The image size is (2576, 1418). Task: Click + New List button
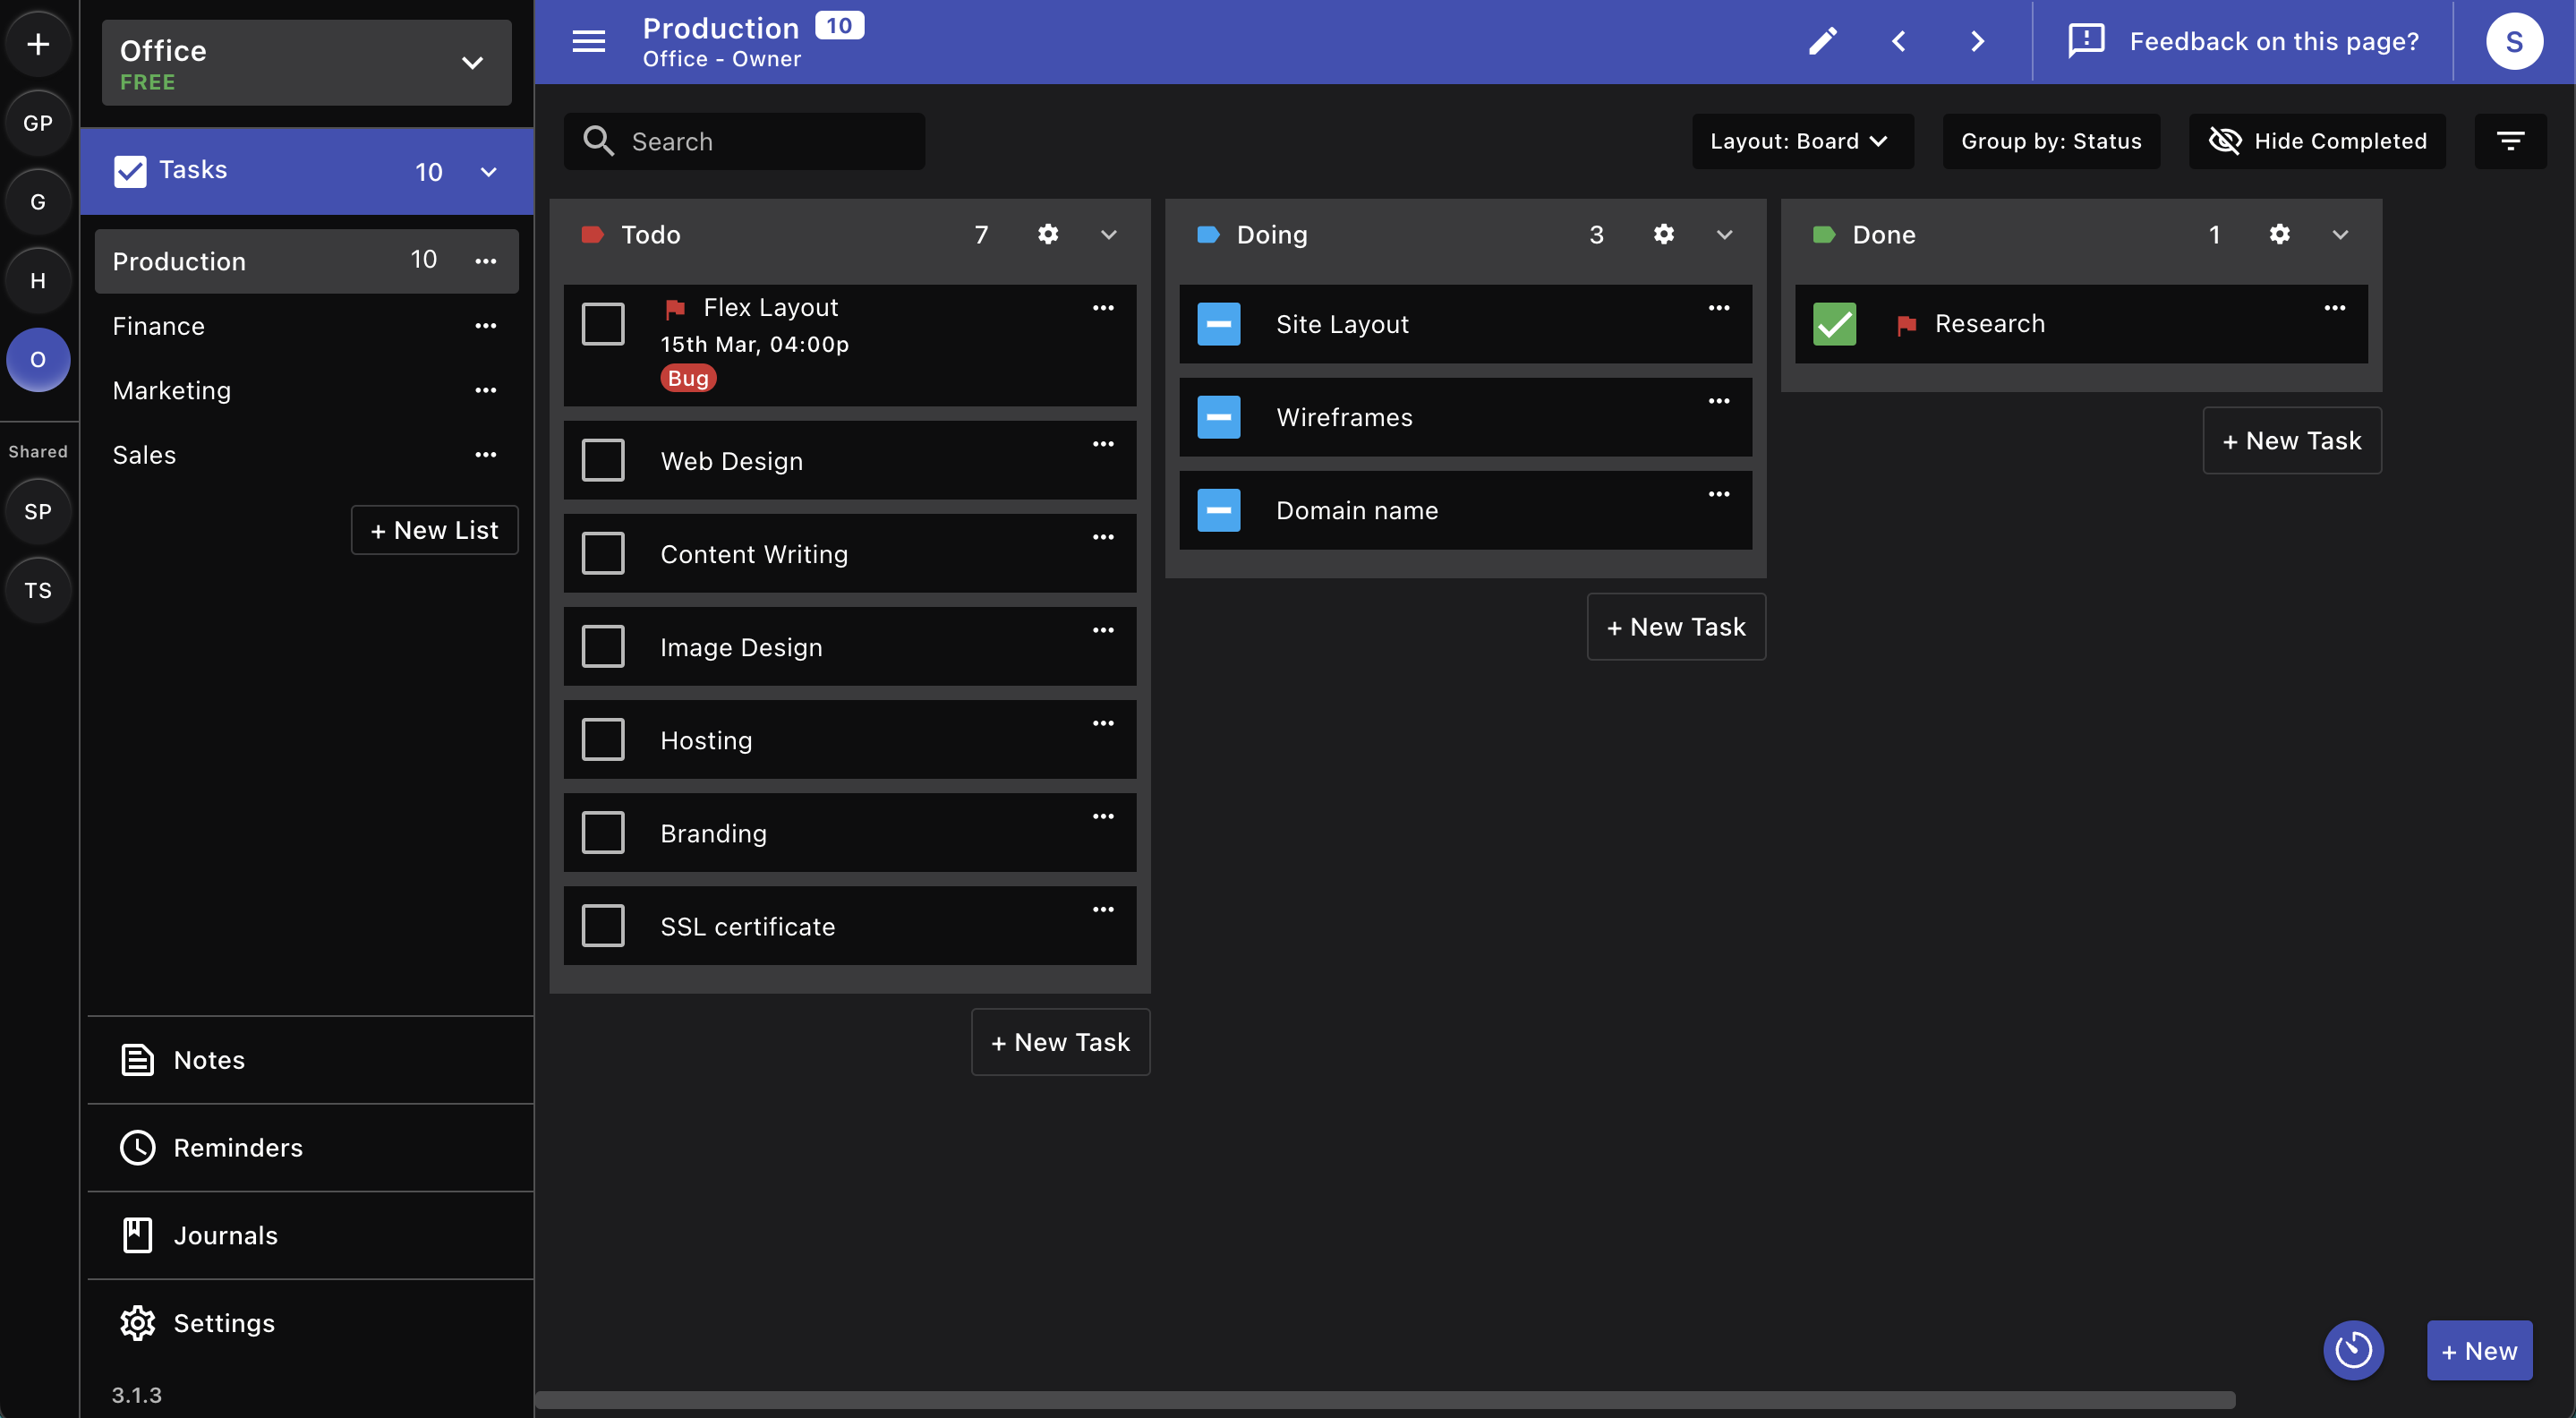[x=434, y=530]
